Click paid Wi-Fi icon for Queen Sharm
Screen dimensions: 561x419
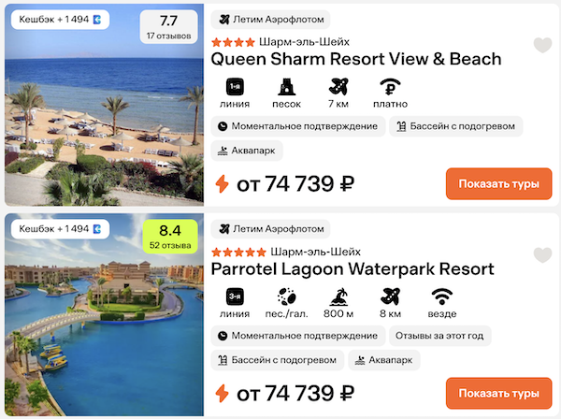390,88
